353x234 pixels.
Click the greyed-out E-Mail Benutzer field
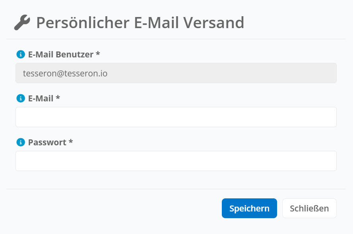coord(176,73)
